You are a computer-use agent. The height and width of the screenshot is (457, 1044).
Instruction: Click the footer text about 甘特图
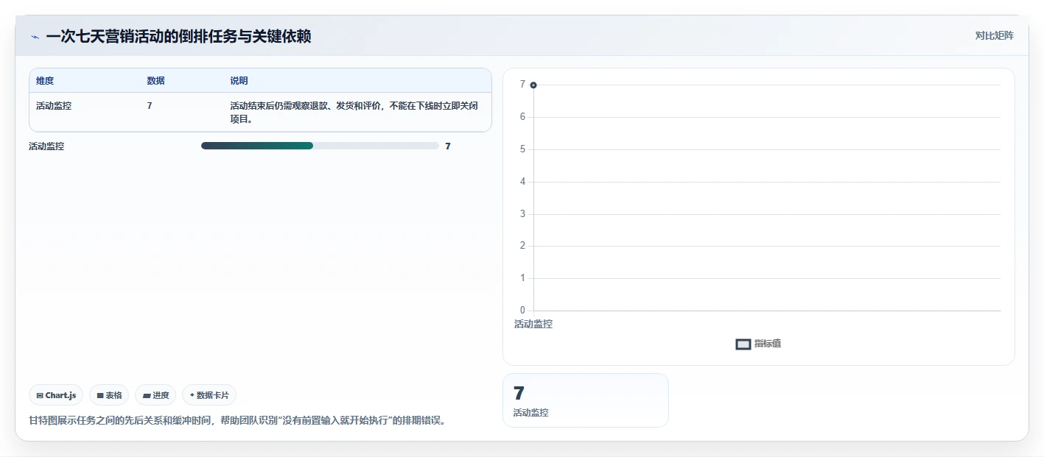click(x=237, y=421)
